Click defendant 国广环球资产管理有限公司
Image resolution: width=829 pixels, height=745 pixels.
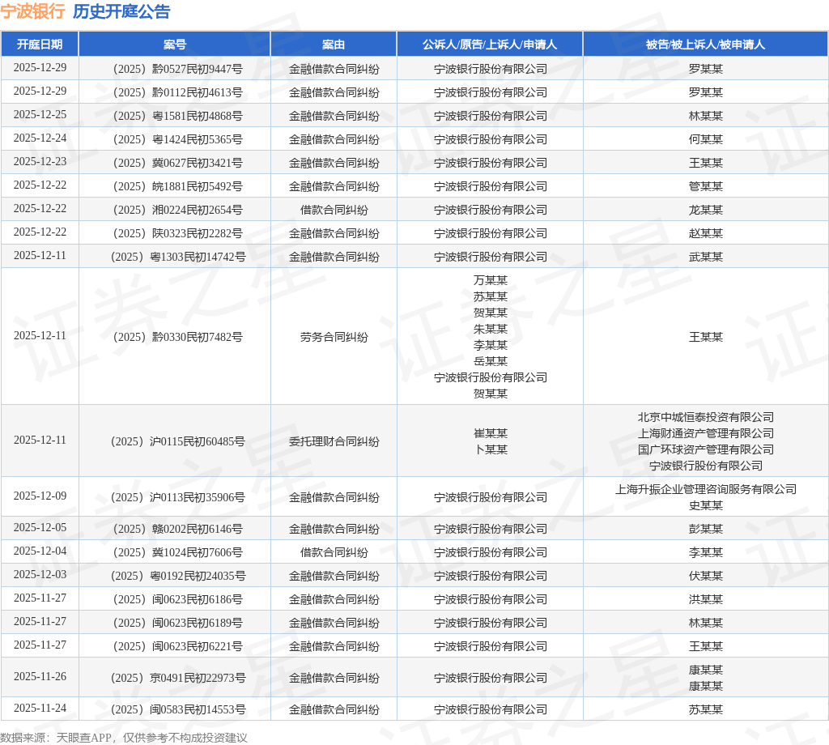coord(705,449)
